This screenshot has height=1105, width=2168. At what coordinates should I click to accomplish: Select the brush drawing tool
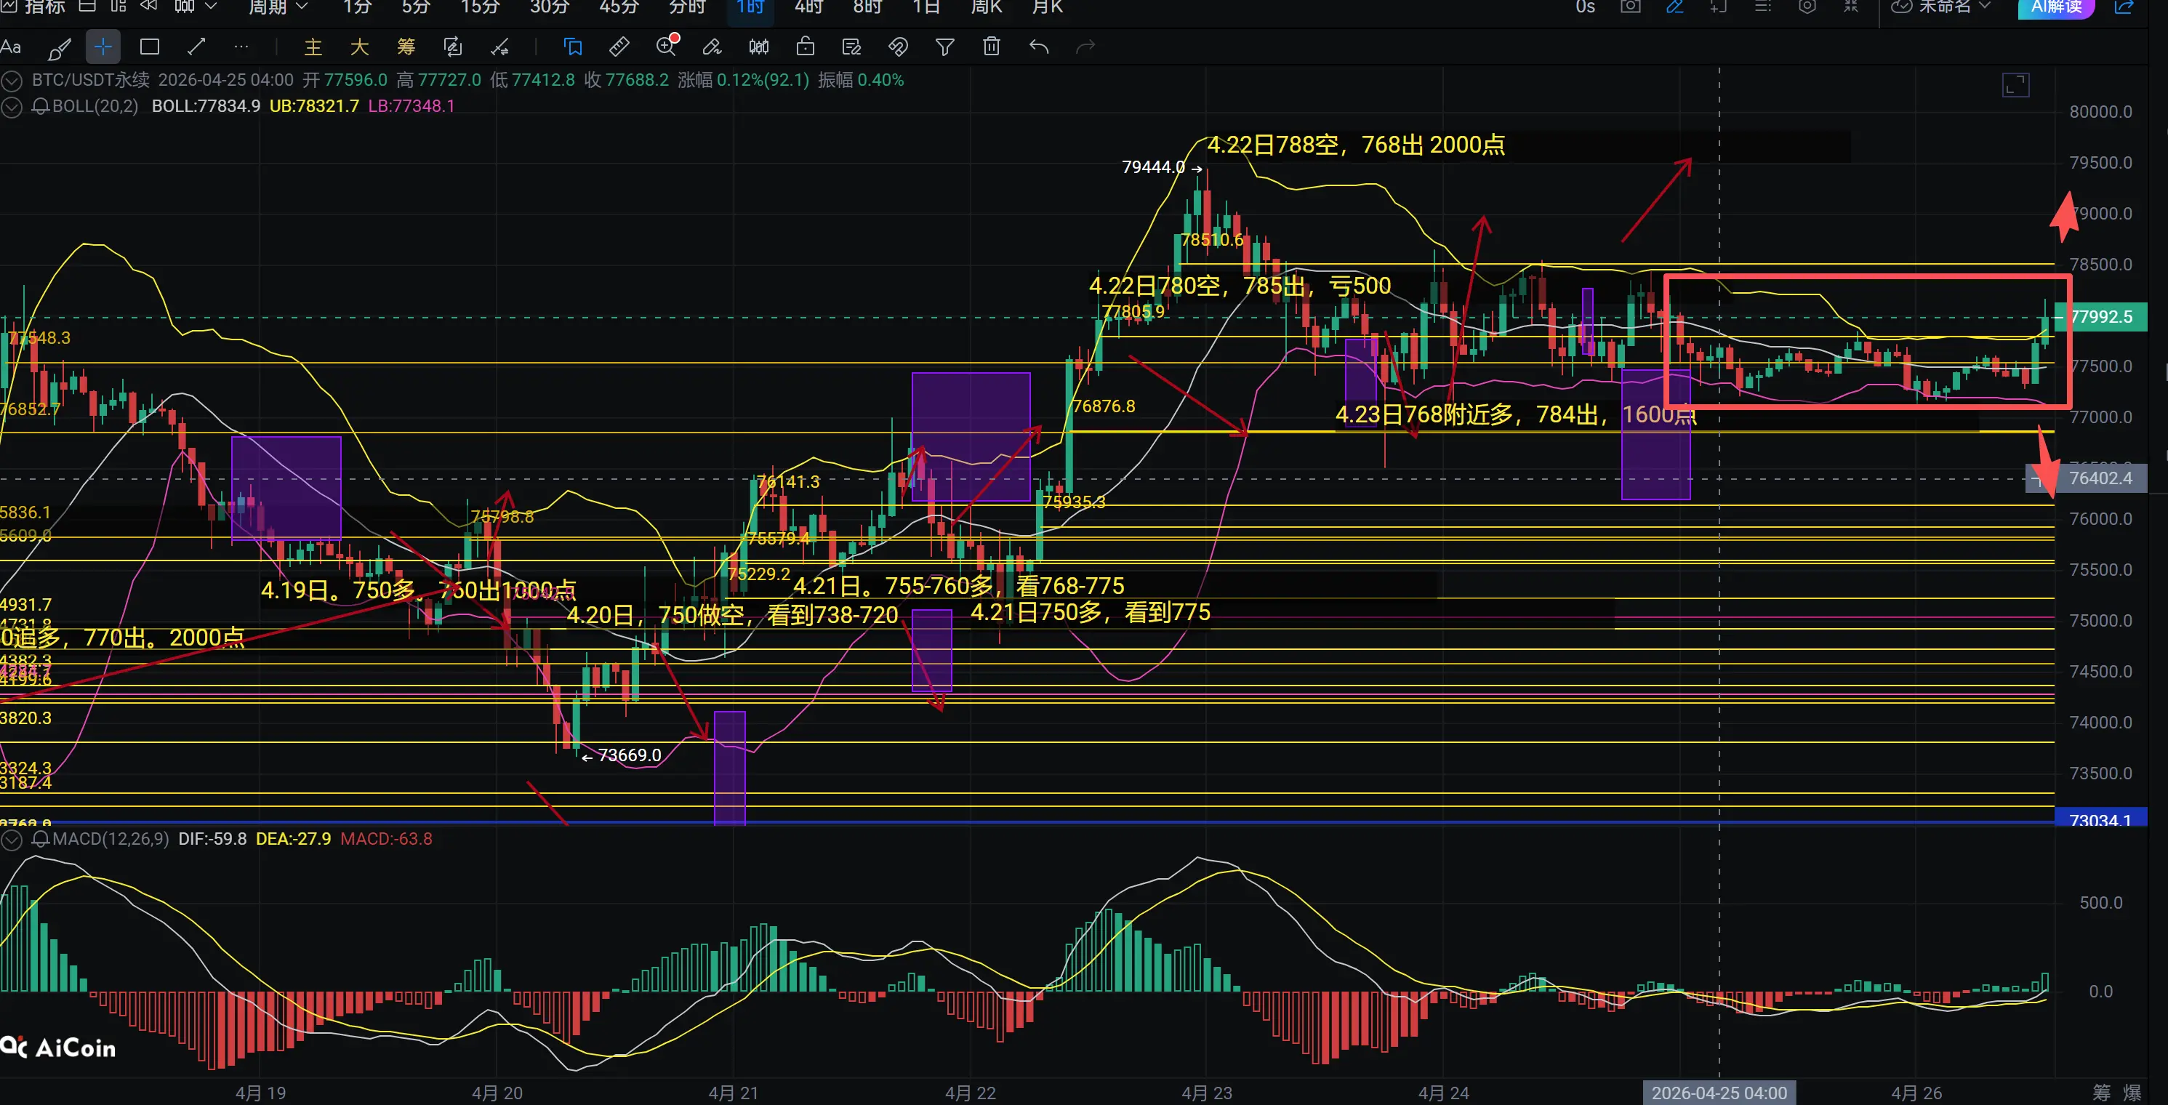[x=59, y=48]
